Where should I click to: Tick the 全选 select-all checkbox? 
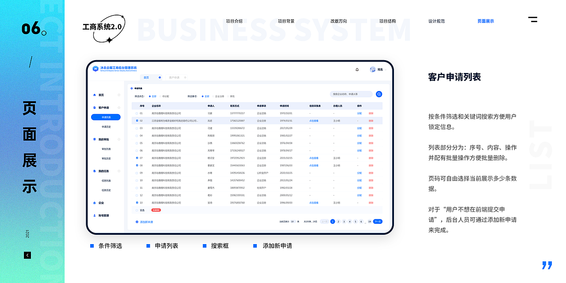[x=137, y=210]
